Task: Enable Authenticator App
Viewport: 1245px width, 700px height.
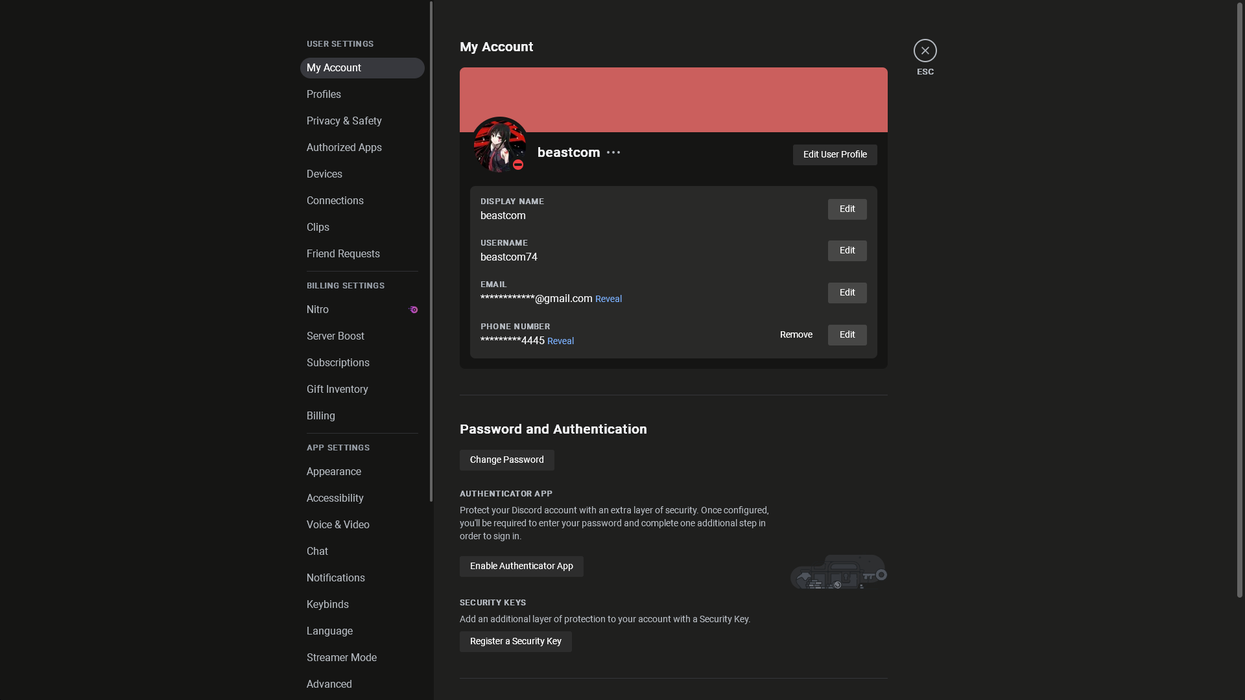Action: 521,566
